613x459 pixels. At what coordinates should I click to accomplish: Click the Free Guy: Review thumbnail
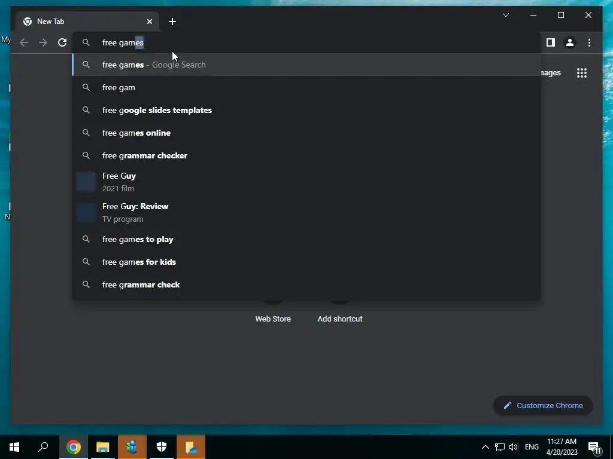[x=86, y=212]
